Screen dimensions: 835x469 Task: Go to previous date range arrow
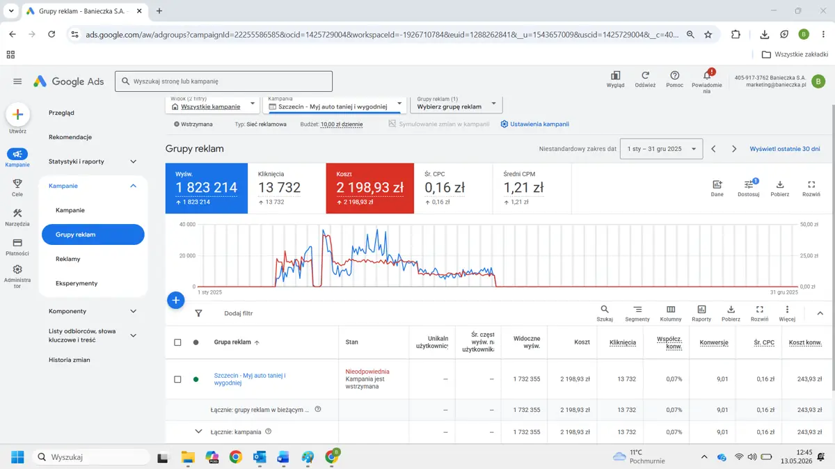coord(713,149)
